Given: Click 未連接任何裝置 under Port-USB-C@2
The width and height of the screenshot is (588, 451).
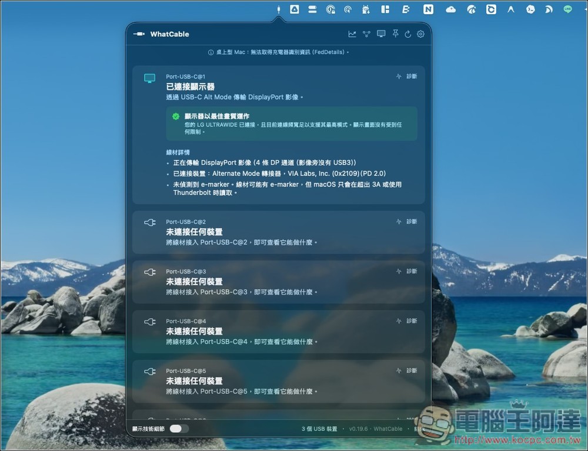Looking at the screenshot, I should click(194, 232).
